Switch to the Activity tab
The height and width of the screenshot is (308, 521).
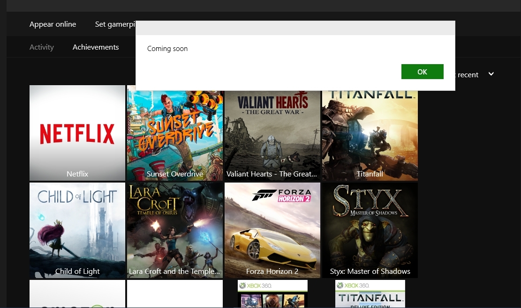(x=42, y=47)
